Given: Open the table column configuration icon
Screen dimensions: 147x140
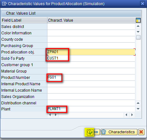Looking at the screenshot, I should point(138,20).
